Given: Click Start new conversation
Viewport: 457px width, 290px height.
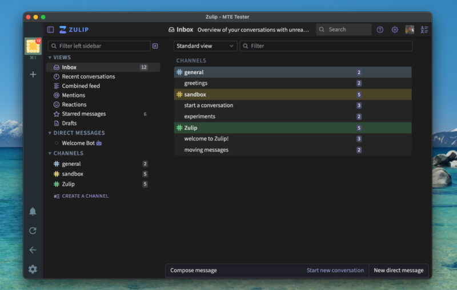Looking at the screenshot, I should click(x=335, y=270).
